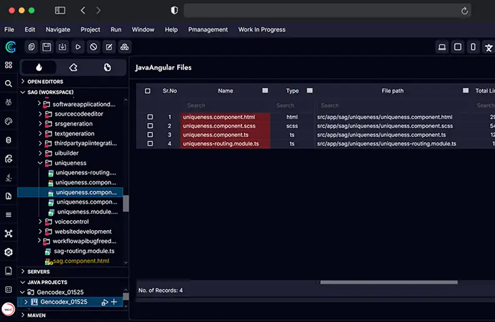Click the workspace tree vertical scrollbar
The image size is (495, 322).
126,203
